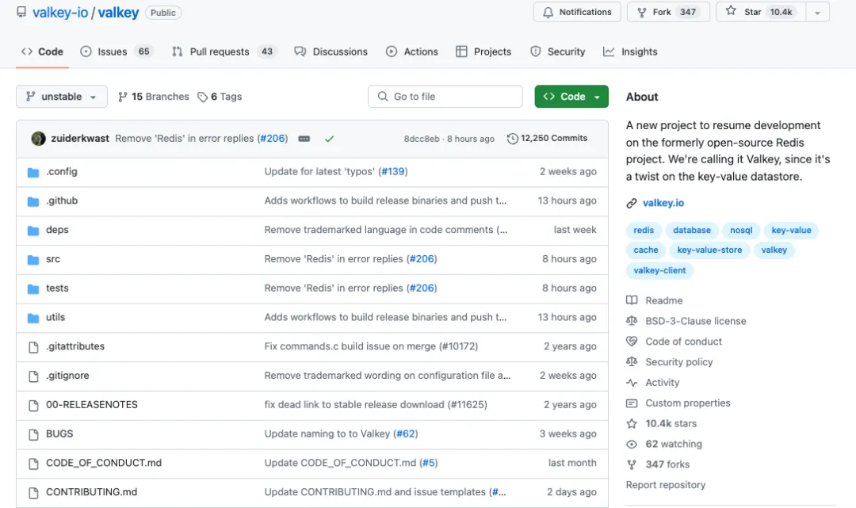Click the Go to file search field
The height and width of the screenshot is (508, 856).
[x=445, y=97]
